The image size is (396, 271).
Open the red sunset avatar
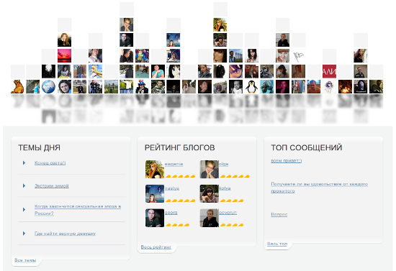click(64, 55)
